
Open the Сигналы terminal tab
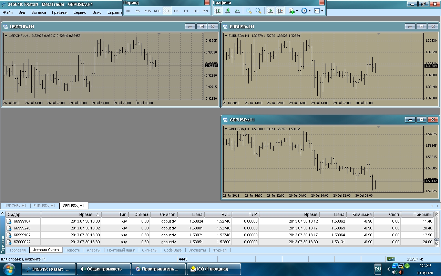click(150, 250)
